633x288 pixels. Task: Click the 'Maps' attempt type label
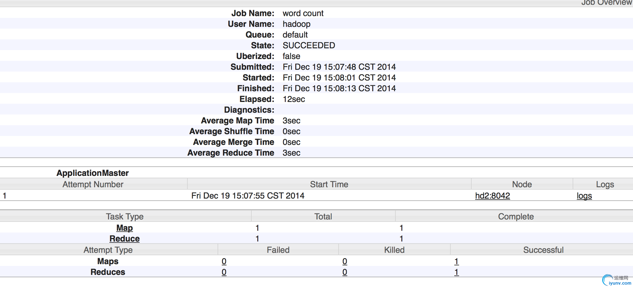[108, 261]
